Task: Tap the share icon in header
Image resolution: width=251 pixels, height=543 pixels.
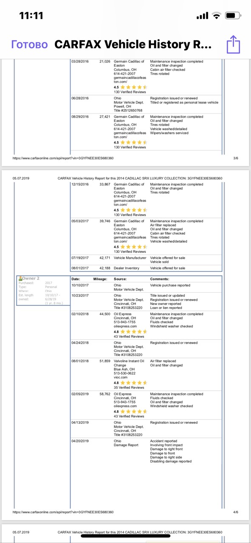Action: click(x=233, y=45)
